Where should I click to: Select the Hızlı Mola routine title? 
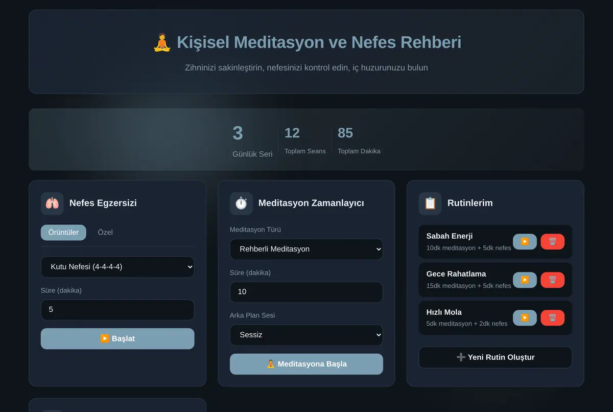point(444,312)
